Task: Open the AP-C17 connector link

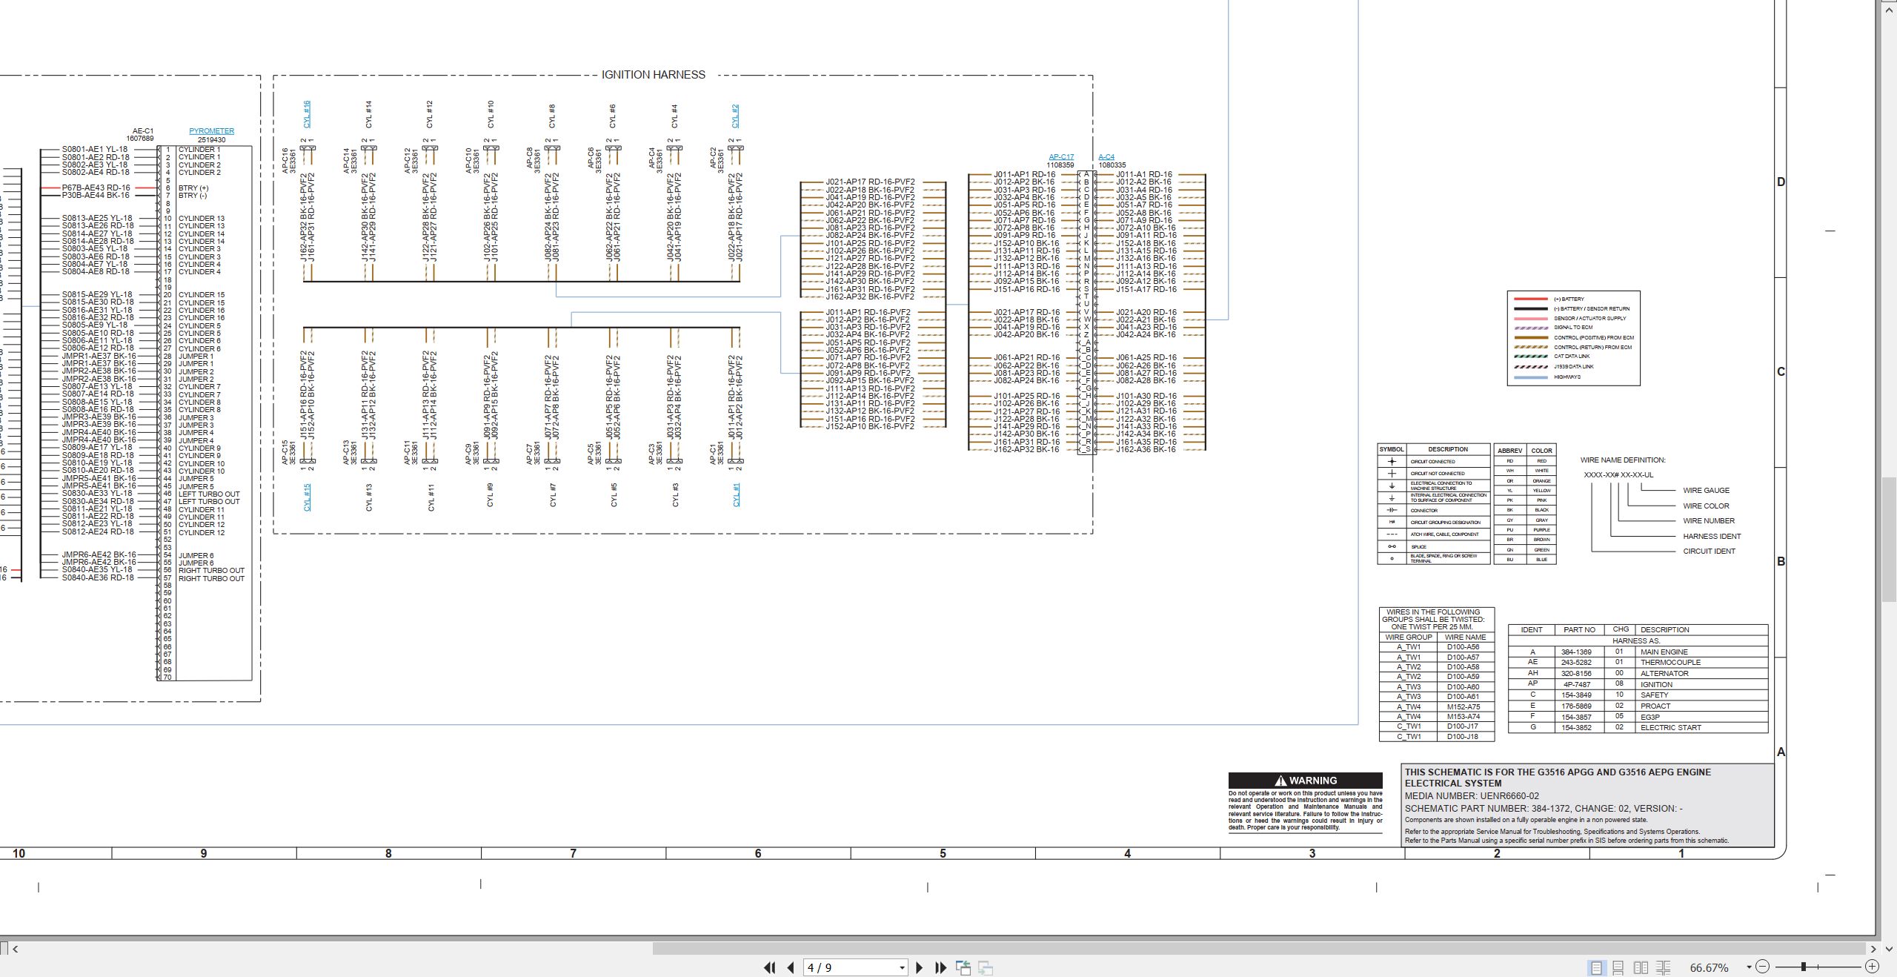Action: point(1061,157)
